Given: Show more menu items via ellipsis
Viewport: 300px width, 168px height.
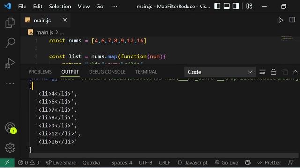Looking at the screenshot, I should 114,6.
